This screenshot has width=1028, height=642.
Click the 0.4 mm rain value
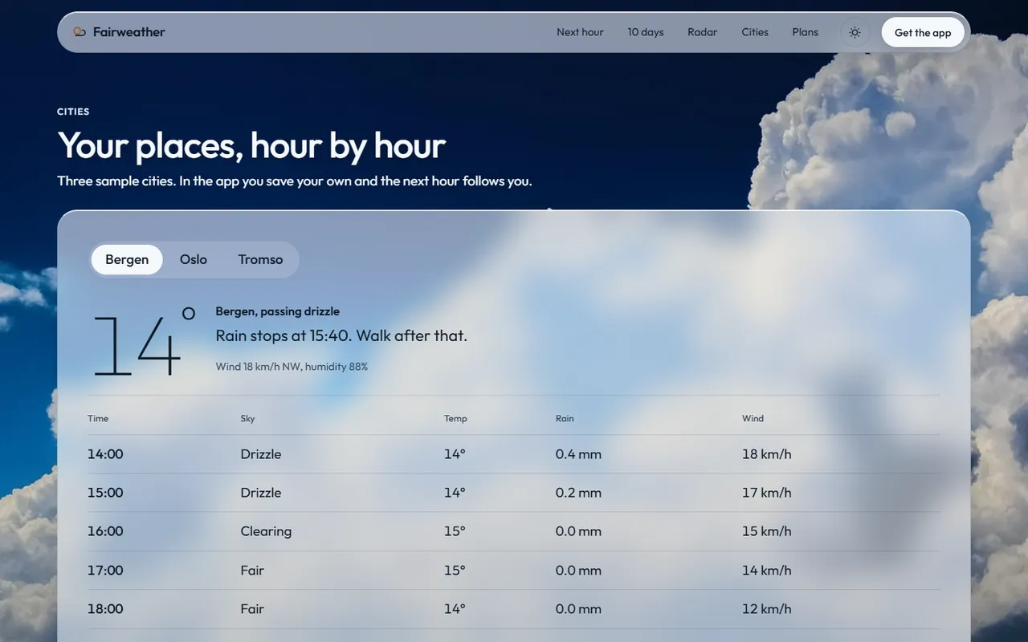point(578,454)
